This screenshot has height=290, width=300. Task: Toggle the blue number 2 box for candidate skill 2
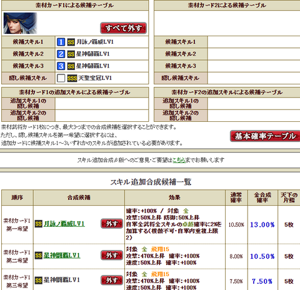tap(61, 54)
